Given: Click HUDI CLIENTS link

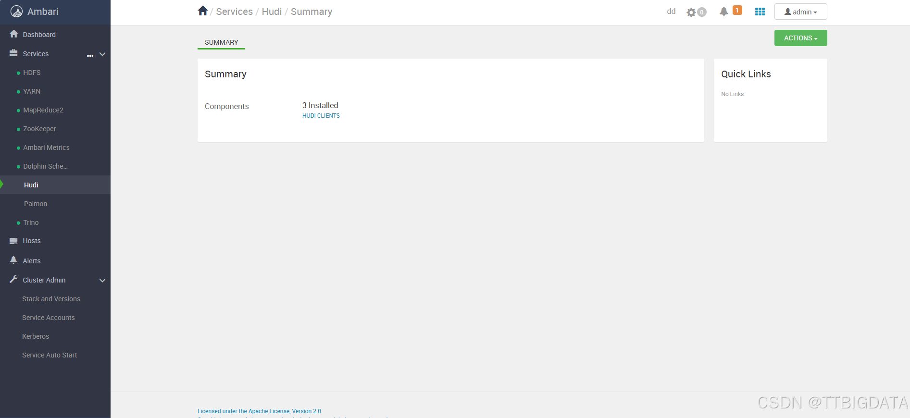Looking at the screenshot, I should tap(321, 116).
